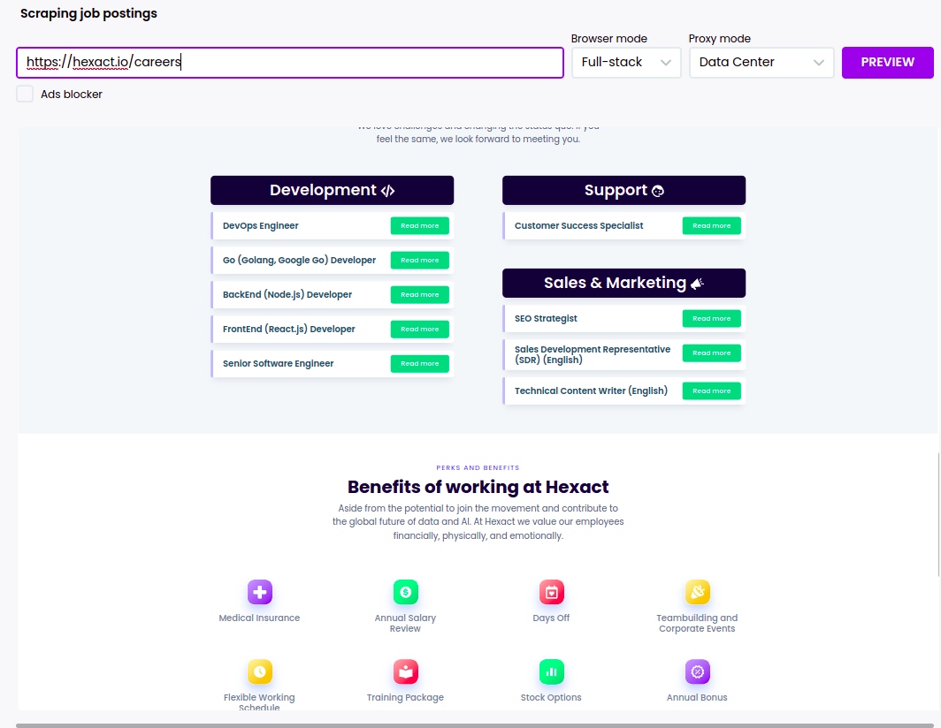Click inside the URL input field
Screen dimensions: 941x728
pos(292,63)
